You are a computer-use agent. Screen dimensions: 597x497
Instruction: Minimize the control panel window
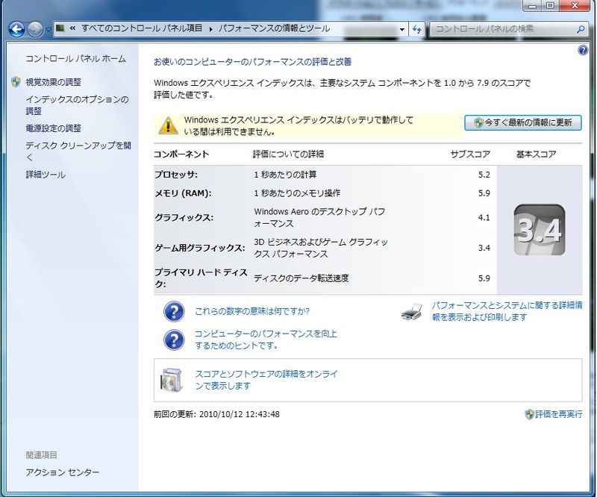(533, 5)
